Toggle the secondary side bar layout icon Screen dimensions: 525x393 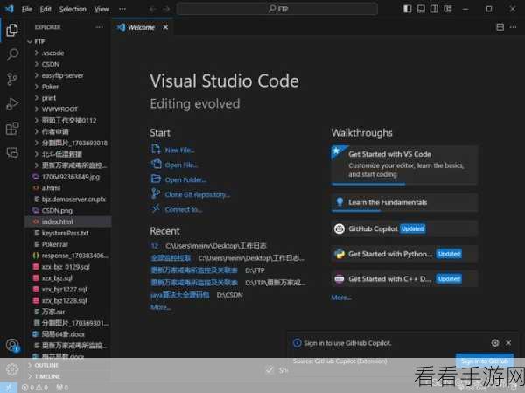[x=434, y=9]
